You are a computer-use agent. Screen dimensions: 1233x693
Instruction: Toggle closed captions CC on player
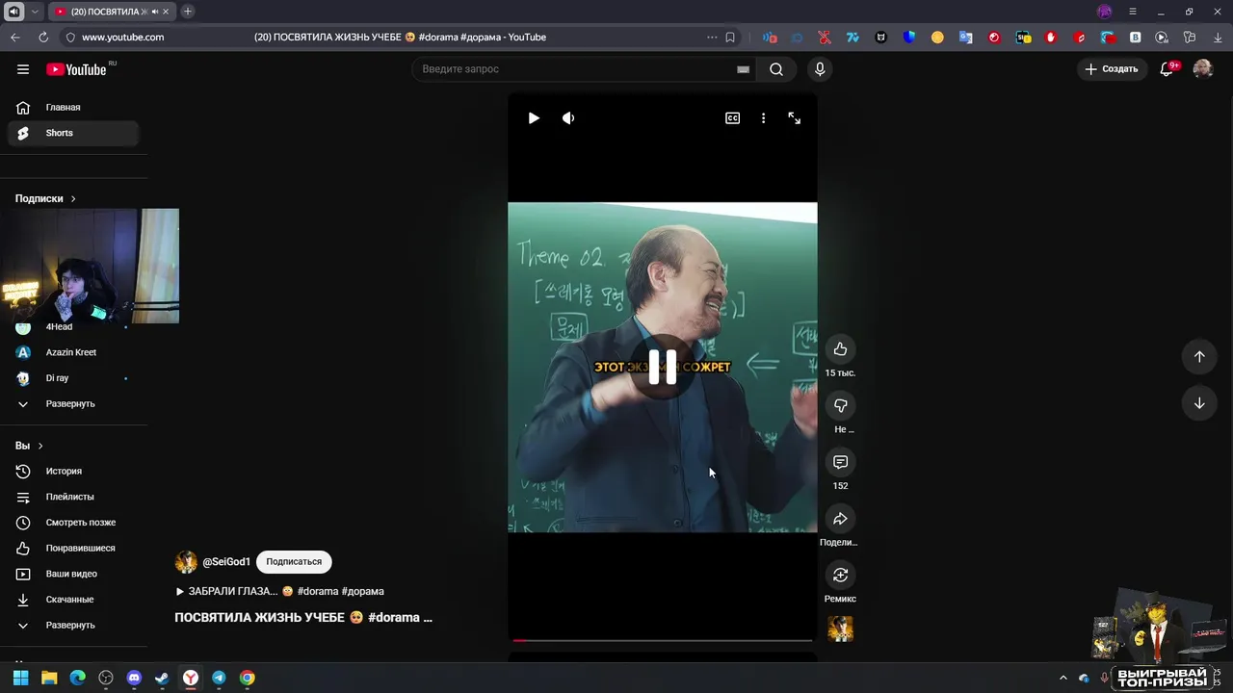pos(732,118)
